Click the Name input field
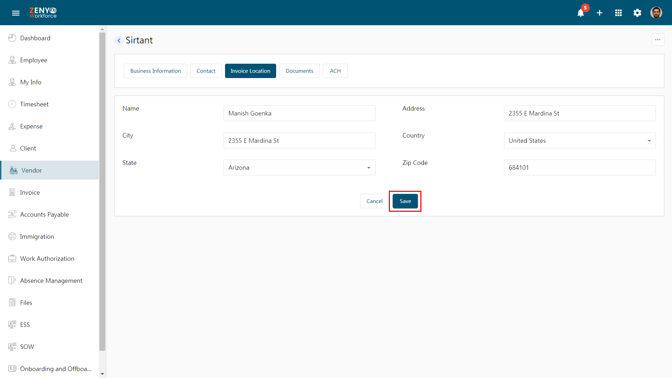 (300, 113)
